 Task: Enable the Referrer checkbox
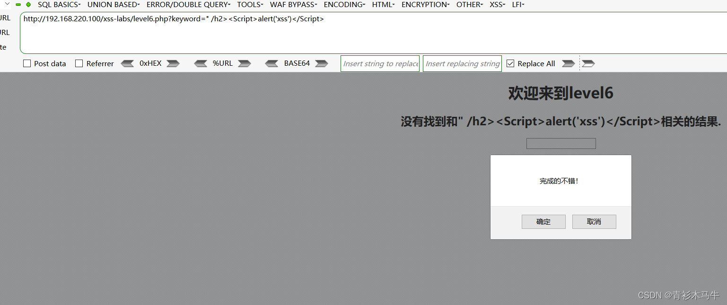coord(79,63)
